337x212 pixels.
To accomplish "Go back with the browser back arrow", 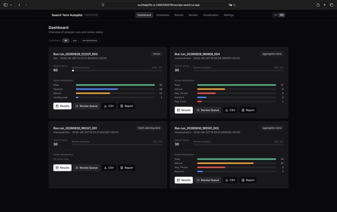I will pos(19,5).
